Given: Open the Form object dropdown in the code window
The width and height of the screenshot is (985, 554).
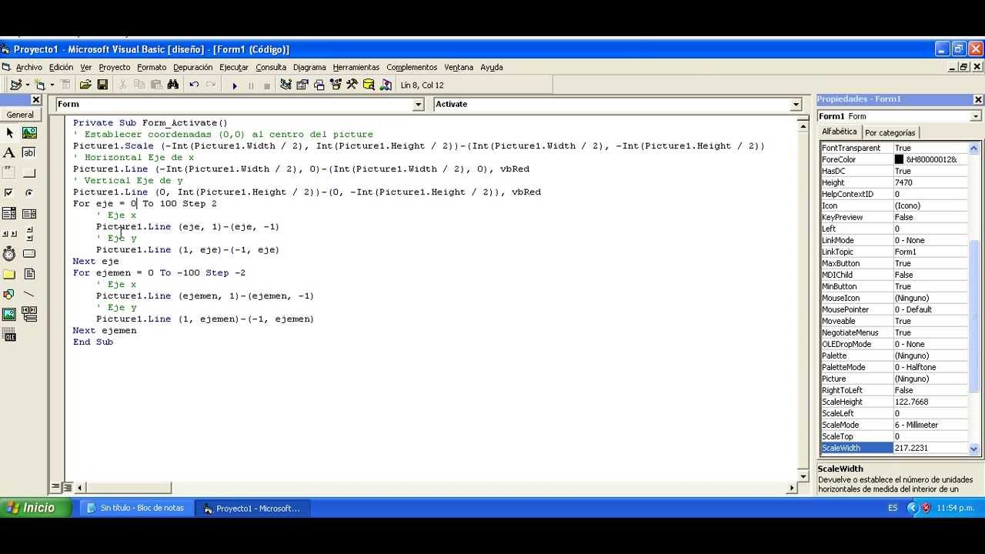Looking at the screenshot, I should (419, 104).
